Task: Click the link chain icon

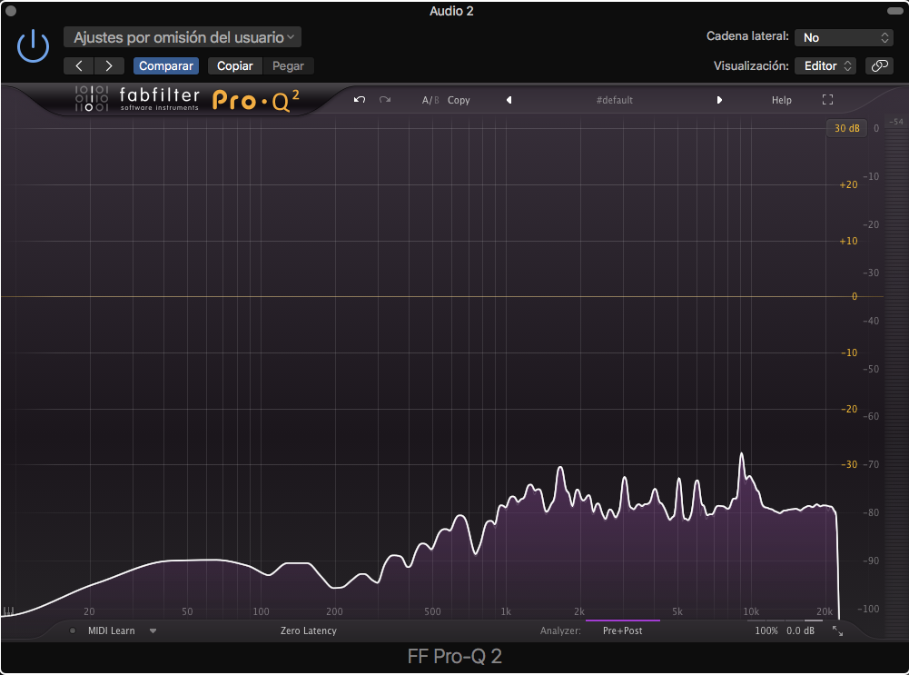Action: pyautogui.click(x=878, y=66)
